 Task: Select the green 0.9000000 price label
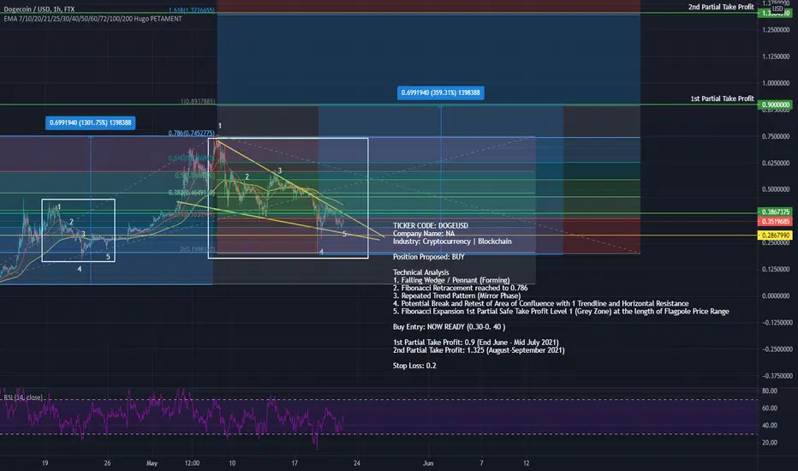775,104
